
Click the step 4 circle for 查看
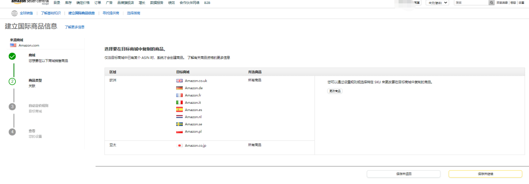click(12, 132)
